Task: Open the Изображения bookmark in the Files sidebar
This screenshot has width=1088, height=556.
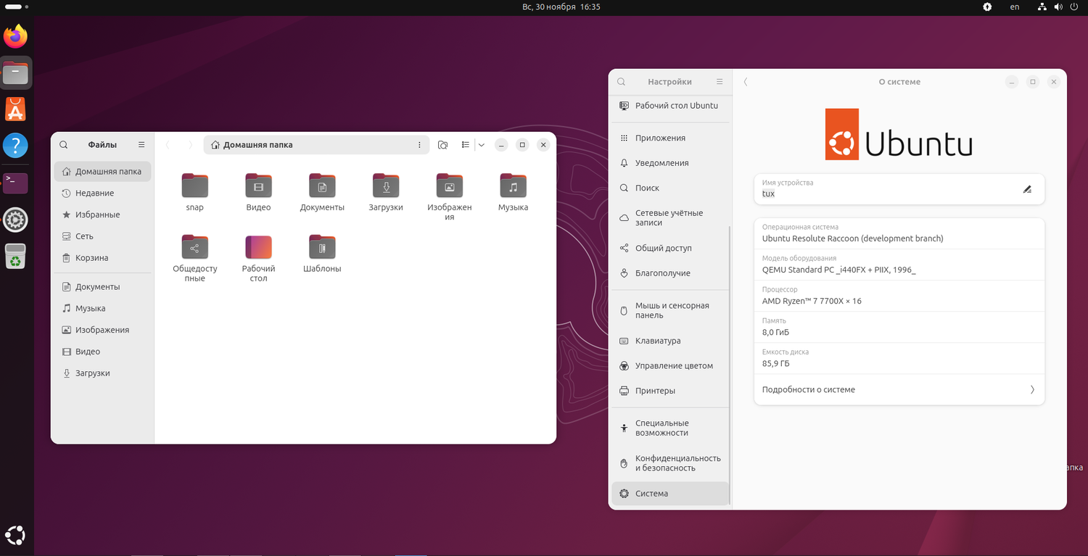Action: click(102, 330)
